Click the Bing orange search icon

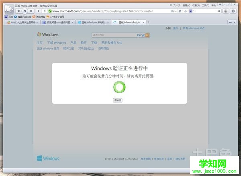147,35
